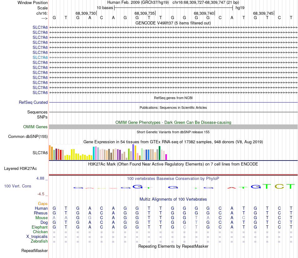The width and height of the screenshot is (298, 258).
Task: Open Common dbSNP(155) track settings label
Action: [x=28, y=136]
